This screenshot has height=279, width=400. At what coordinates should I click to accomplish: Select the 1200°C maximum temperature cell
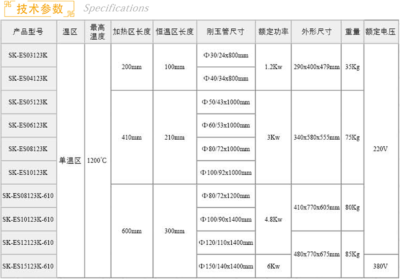coord(97,161)
